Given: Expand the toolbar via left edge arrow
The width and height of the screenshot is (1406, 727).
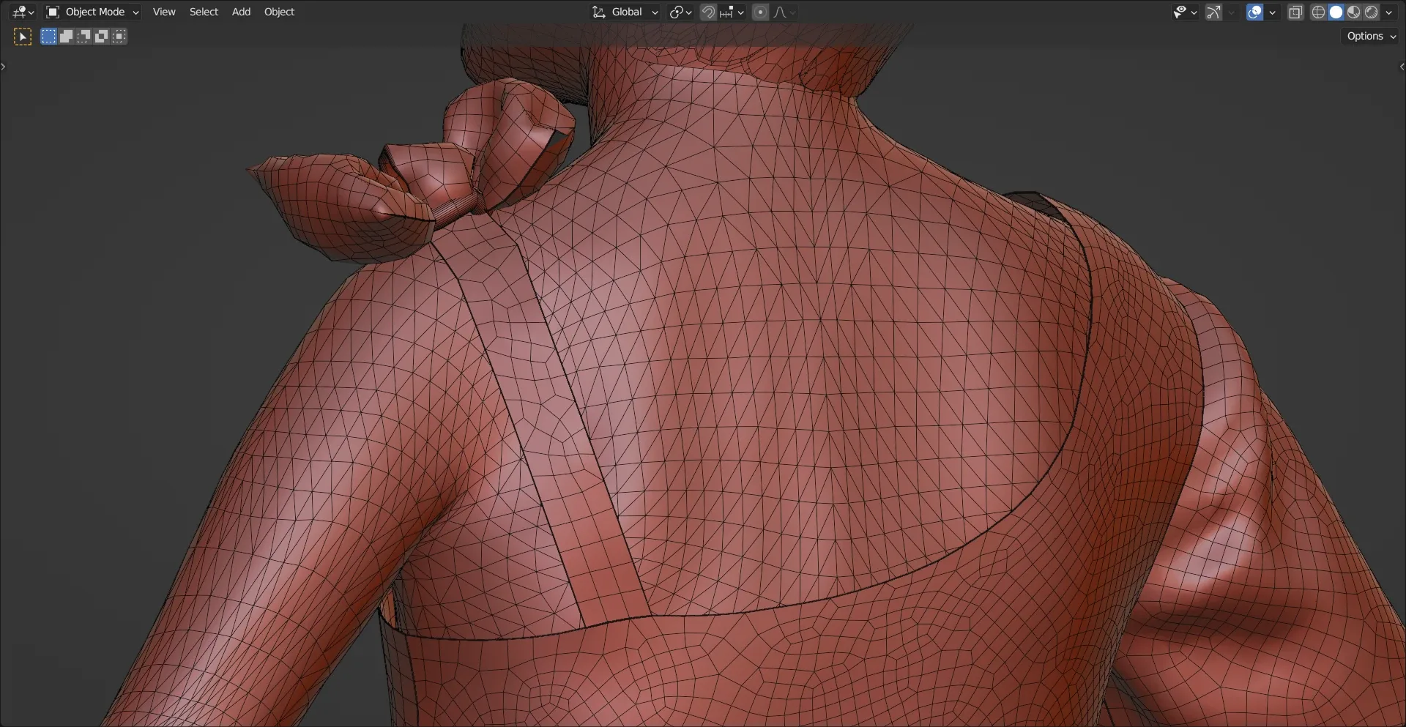Looking at the screenshot, I should point(4,67).
